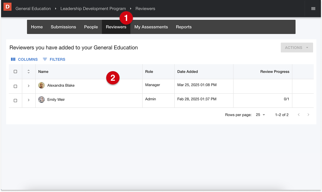Click the name Emily Weir

tap(56, 99)
